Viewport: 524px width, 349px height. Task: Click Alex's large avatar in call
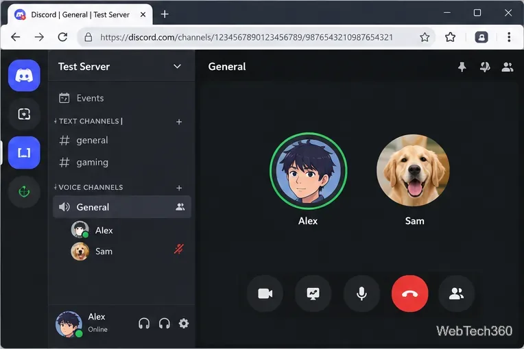308,171
